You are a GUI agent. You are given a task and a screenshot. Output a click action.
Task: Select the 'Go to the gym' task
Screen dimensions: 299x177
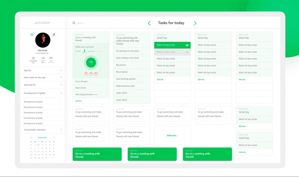(91, 81)
